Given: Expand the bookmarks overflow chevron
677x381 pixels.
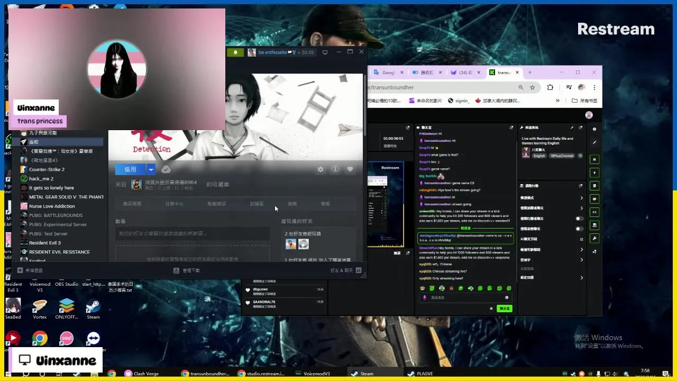Looking at the screenshot, I should (x=557, y=101).
